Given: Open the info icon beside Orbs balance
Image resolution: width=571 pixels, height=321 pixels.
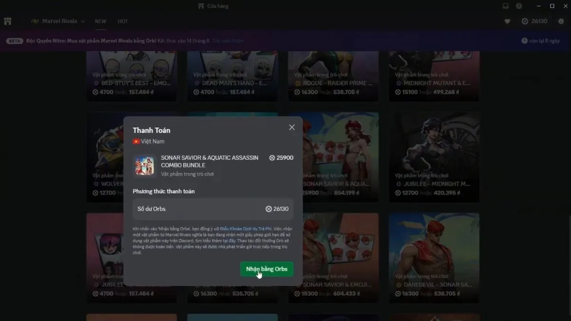Looking at the screenshot, I should click(x=561, y=21).
